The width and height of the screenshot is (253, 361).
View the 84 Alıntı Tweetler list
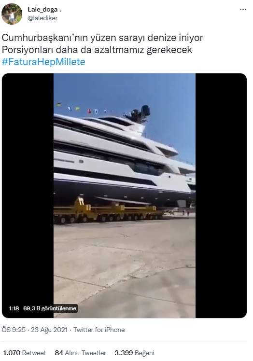tap(81, 353)
